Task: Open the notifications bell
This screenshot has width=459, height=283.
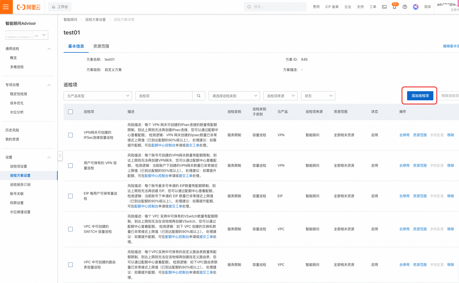Action: click(395, 7)
